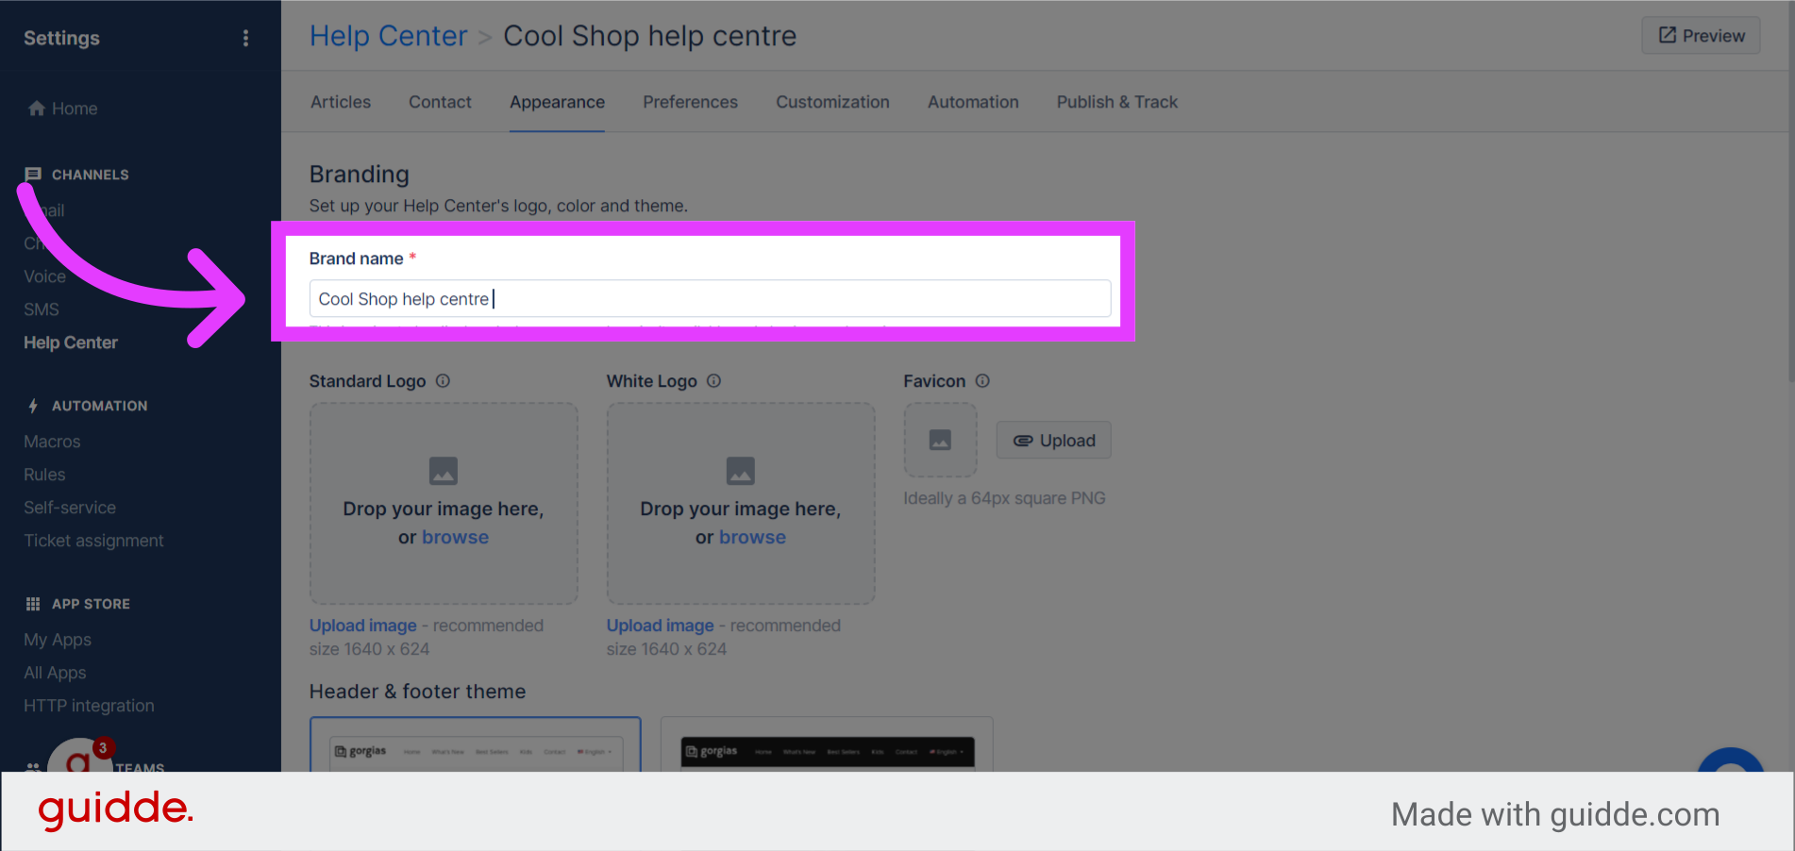Click browse in White Logo dropzone

point(752,537)
